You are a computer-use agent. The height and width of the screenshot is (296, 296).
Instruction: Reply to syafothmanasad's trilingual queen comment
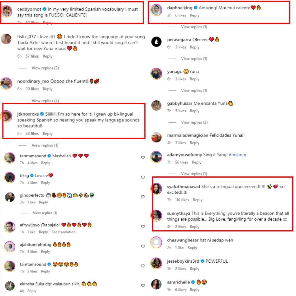[x=198, y=200]
